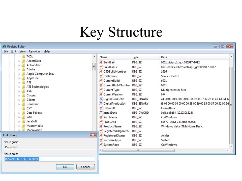Image resolution: width=242 pixels, height=181 pixels.
Task: Click the Value name field
Action: coord(50,147)
